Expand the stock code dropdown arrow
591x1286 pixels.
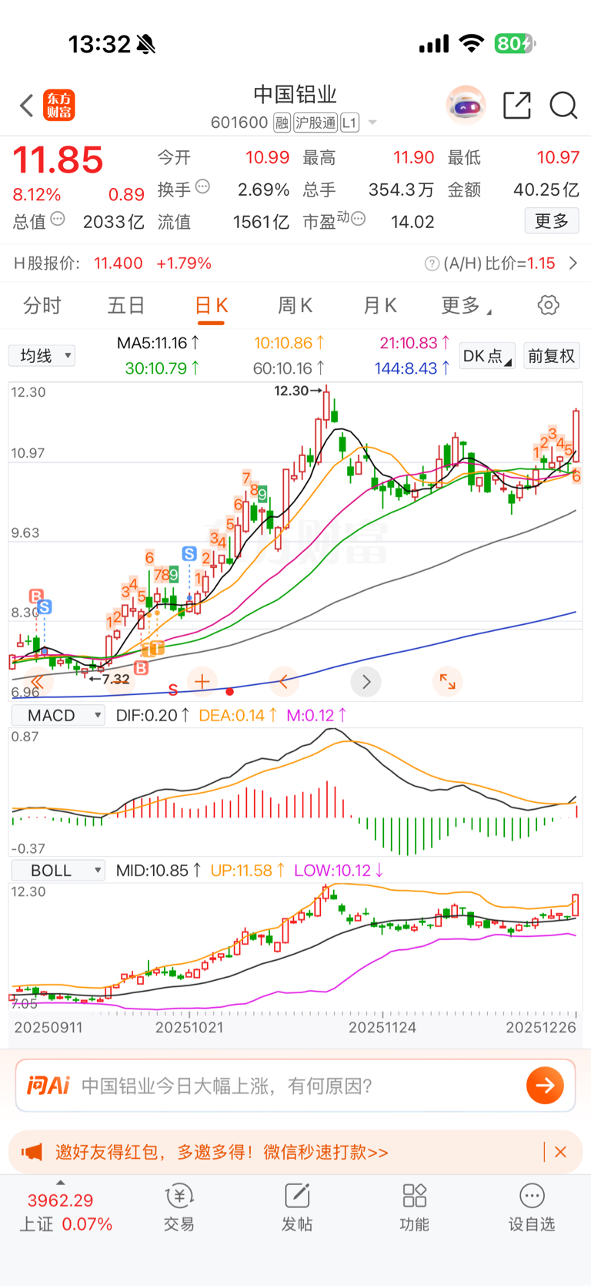coord(372,123)
